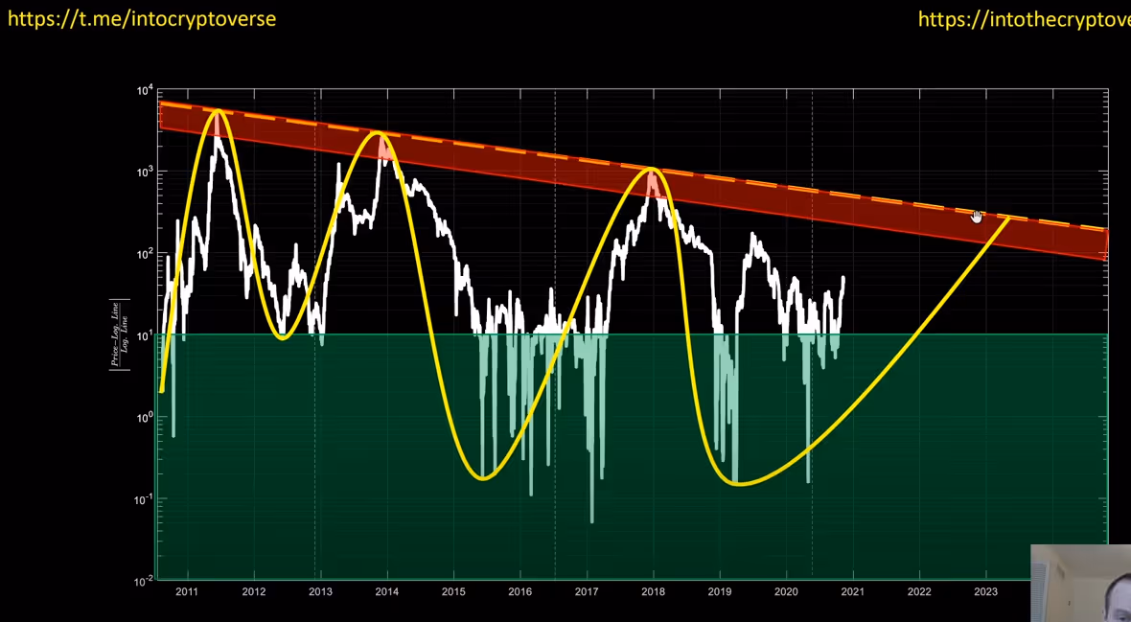The width and height of the screenshot is (1131, 622).
Task: Click the yellow curve trough in mid-2015
Action: point(484,477)
